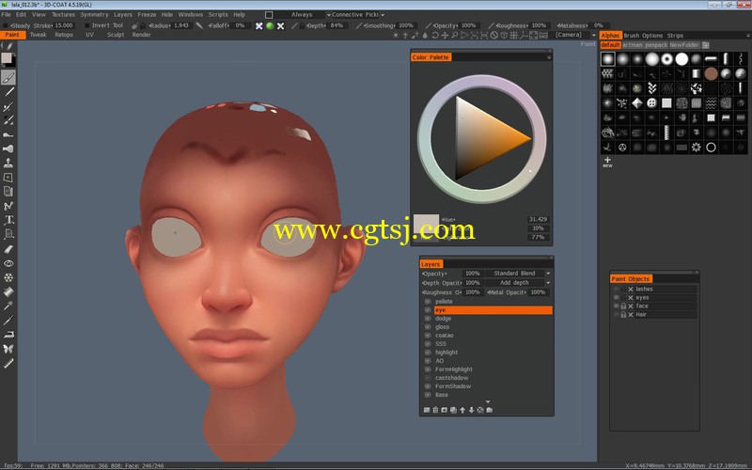The image size is (752, 470).
Task: Click the NEW alpha plus button
Action: [x=607, y=162]
